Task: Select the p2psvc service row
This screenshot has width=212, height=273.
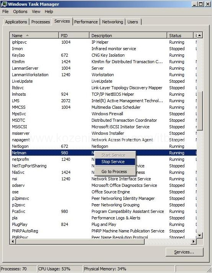Action: pos(104,205)
